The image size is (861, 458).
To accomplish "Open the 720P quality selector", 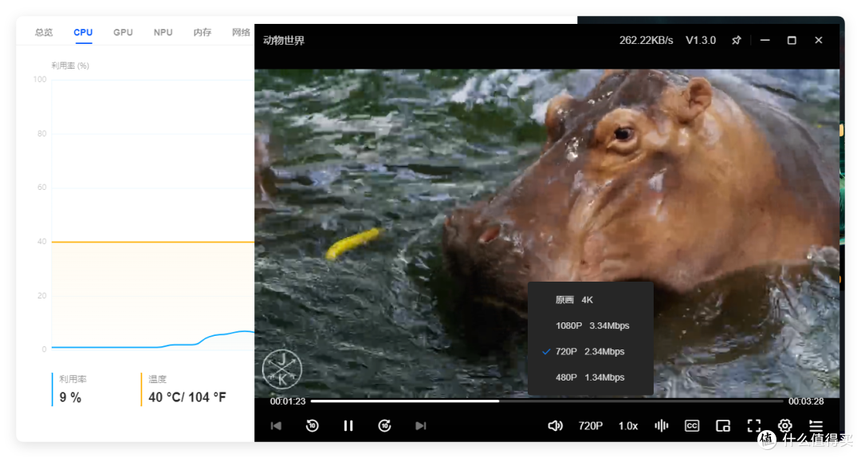I will point(590,426).
